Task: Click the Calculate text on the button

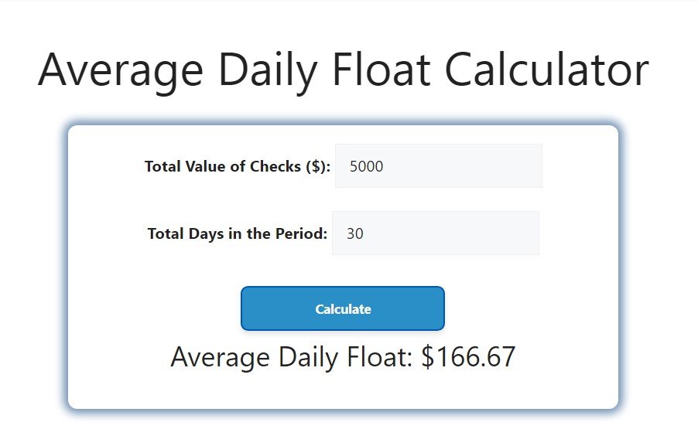Action: pos(342,308)
